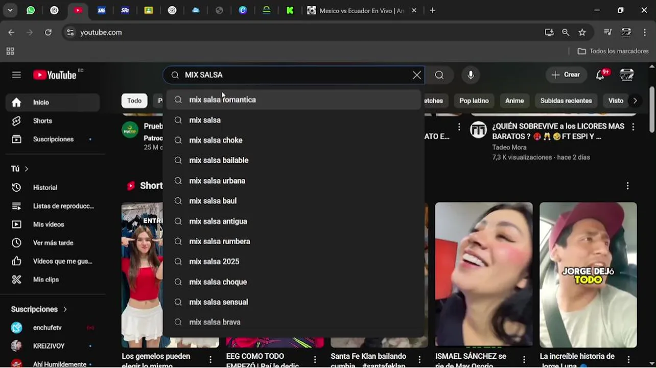This screenshot has width=656, height=368.
Task: Choose suggestion mix salsa rumbera
Action: click(x=294, y=241)
